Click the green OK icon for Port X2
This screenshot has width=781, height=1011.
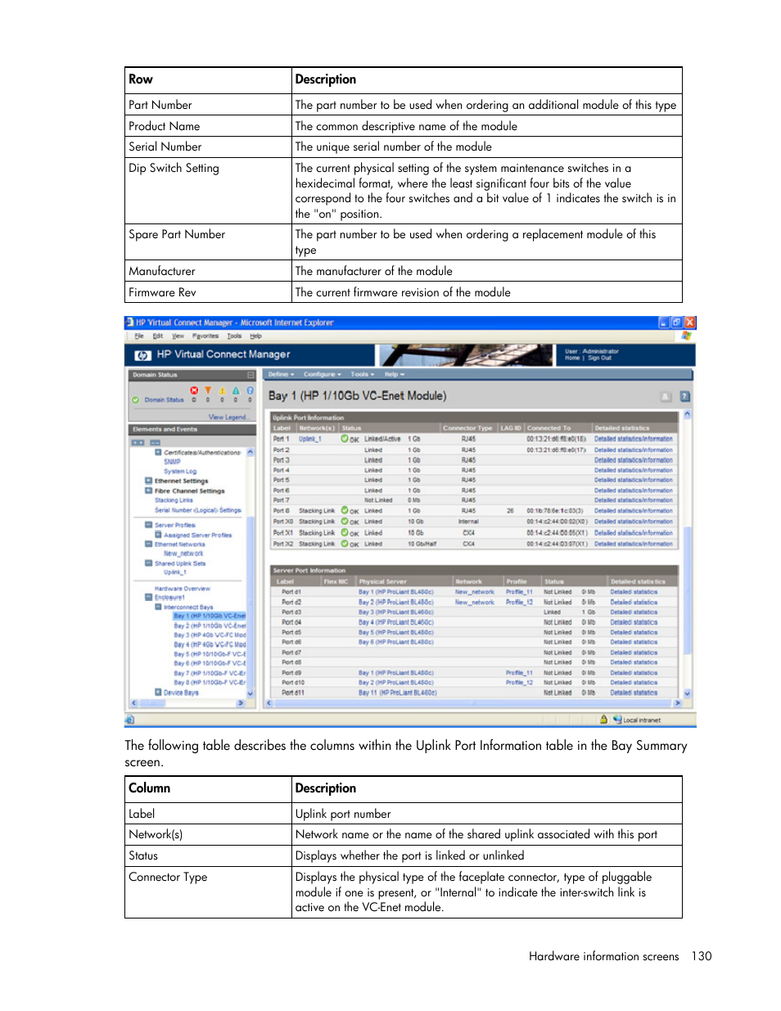(345, 543)
